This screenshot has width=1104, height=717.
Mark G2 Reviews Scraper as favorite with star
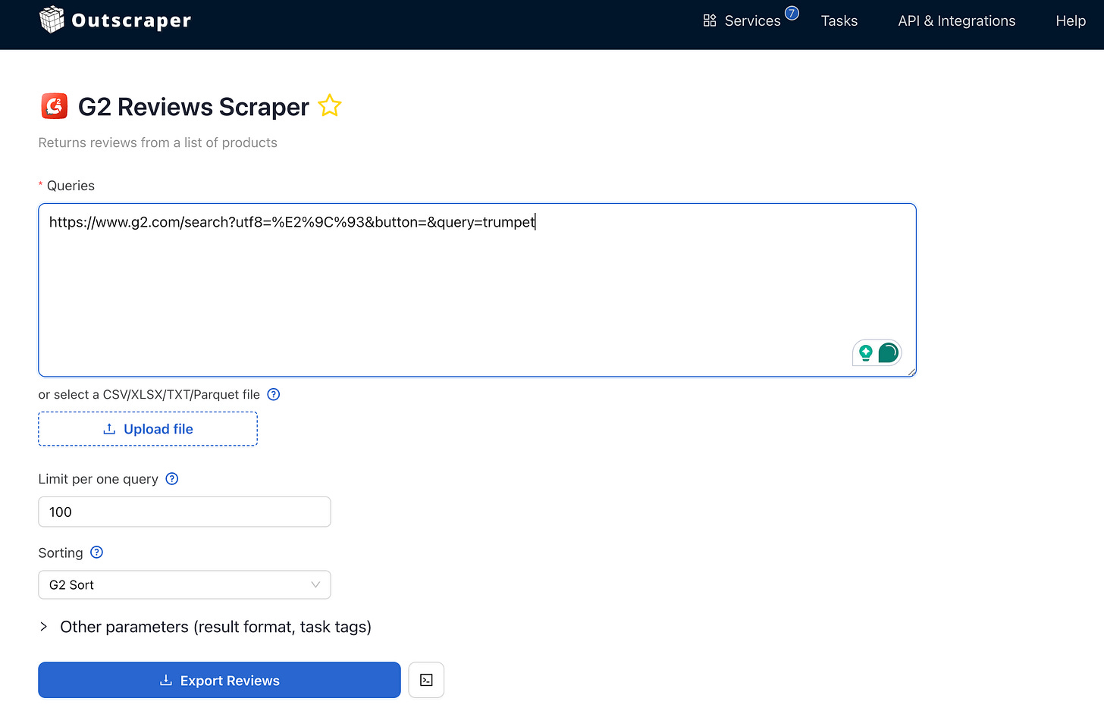330,106
